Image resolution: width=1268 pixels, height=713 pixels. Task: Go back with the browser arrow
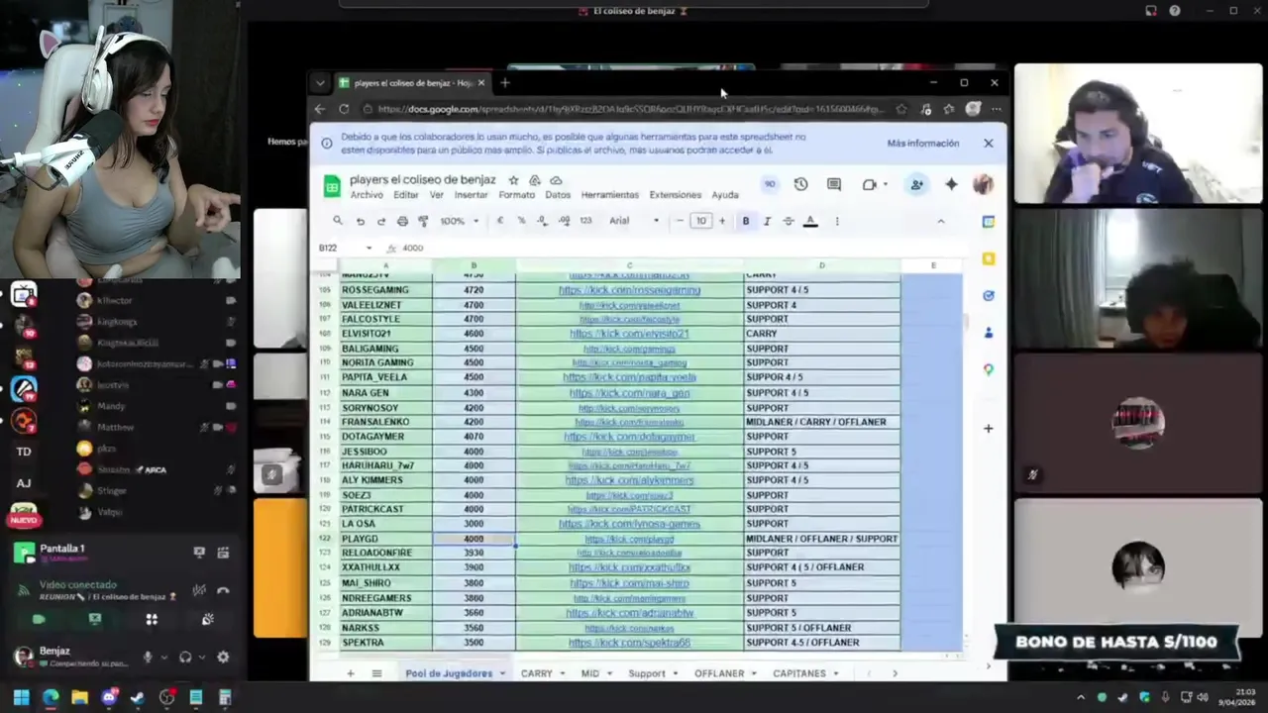[320, 109]
